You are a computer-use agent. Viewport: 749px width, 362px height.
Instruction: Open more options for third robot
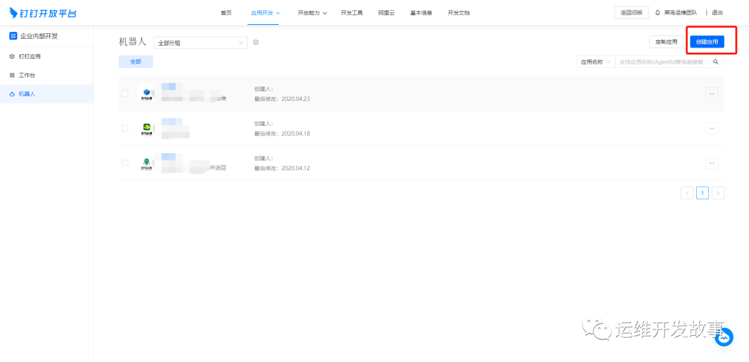(712, 163)
